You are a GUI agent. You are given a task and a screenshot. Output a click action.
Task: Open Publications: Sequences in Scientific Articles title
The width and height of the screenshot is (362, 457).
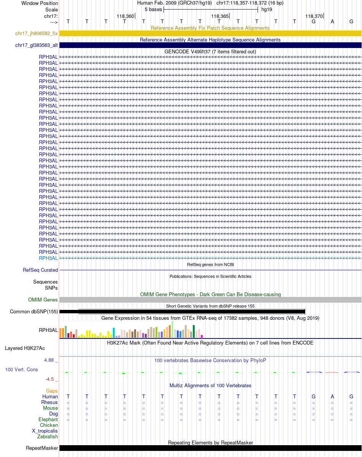pos(210,276)
